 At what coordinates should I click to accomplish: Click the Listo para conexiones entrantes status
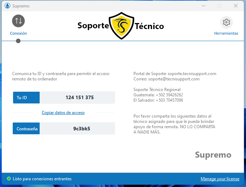[x=42, y=179]
